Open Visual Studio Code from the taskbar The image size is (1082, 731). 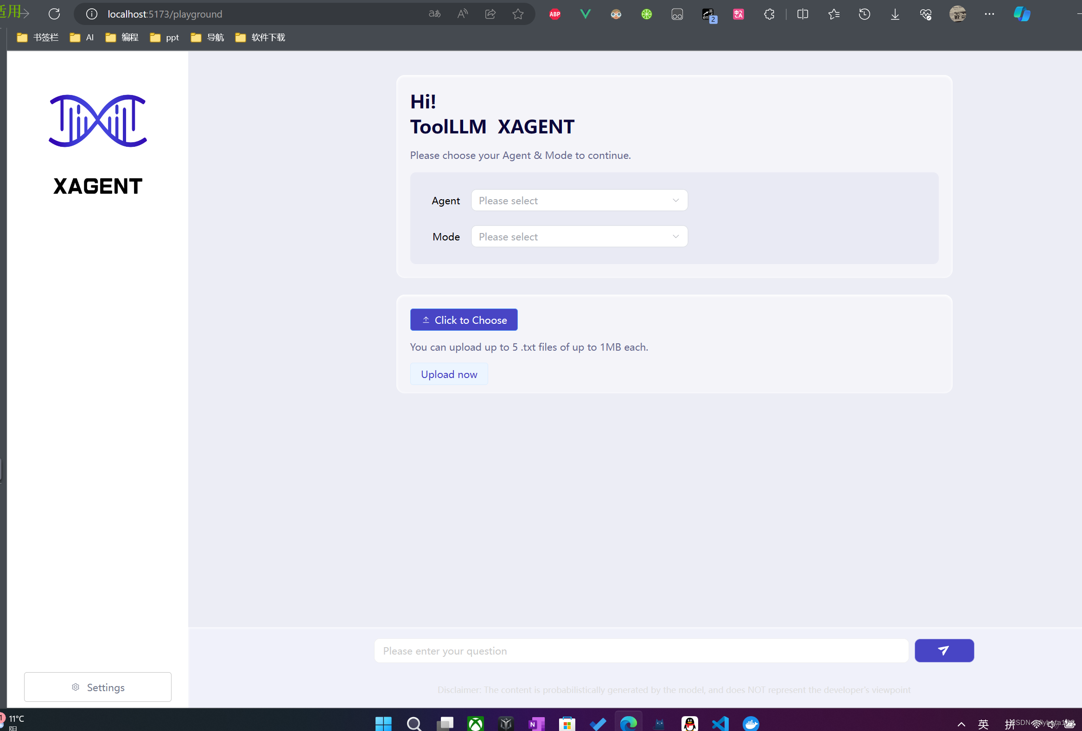pos(720,724)
